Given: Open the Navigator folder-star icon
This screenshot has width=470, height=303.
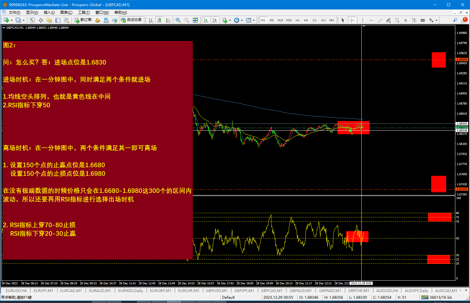Looking at the screenshot, I should coord(49,20).
